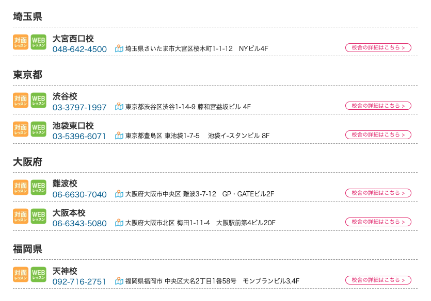Open 校舎の詳細はこちら for 渋谷校
431x301 pixels.
[378, 106]
